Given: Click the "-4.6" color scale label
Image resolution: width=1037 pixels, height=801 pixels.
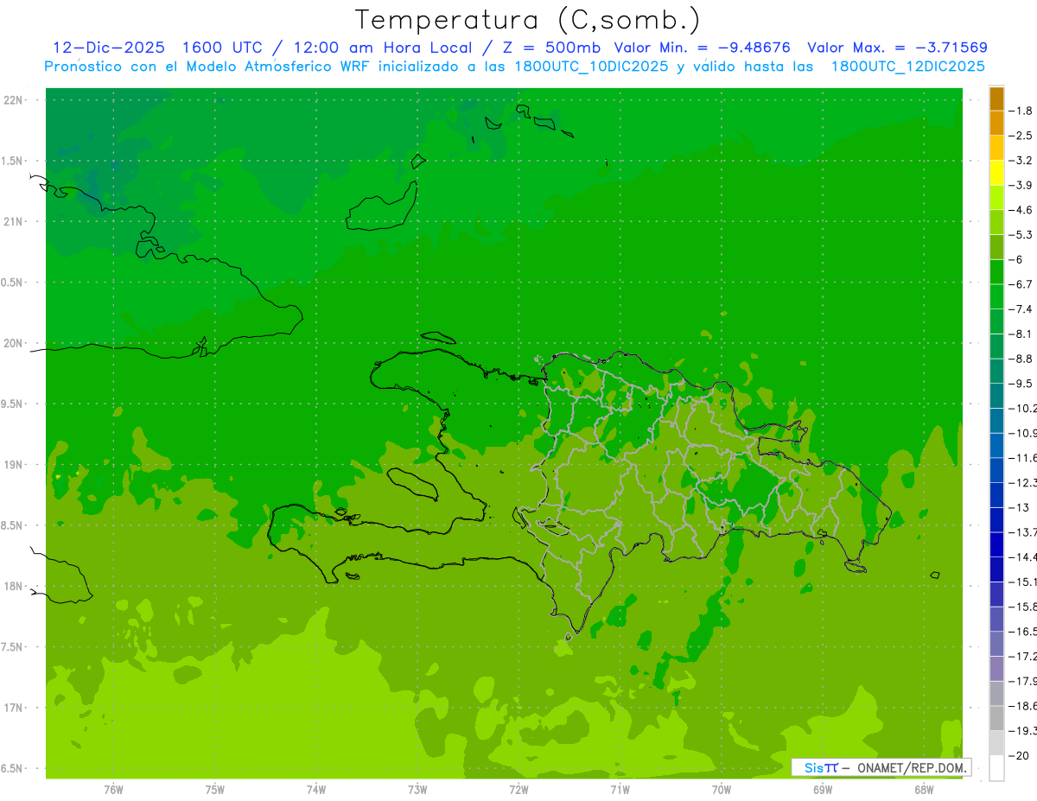Looking at the screenshot, I should 1021,210.
